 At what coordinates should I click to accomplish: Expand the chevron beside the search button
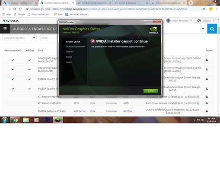(x=203, y=29)
